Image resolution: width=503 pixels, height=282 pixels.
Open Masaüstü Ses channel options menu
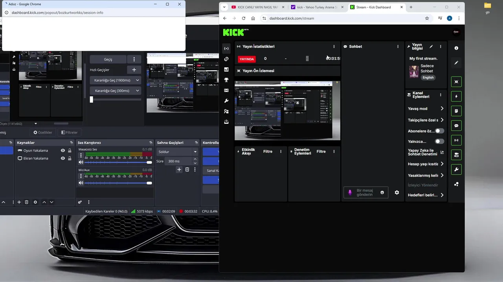coord(81,155)
